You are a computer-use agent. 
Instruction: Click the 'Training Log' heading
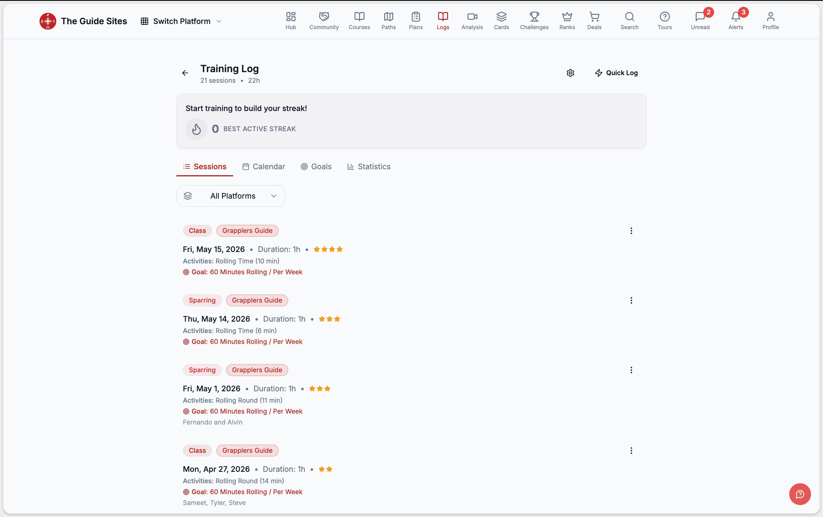pos(229,69)
